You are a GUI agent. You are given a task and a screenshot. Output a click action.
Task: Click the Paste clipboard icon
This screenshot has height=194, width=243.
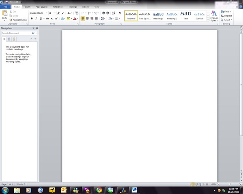(4, 13)
